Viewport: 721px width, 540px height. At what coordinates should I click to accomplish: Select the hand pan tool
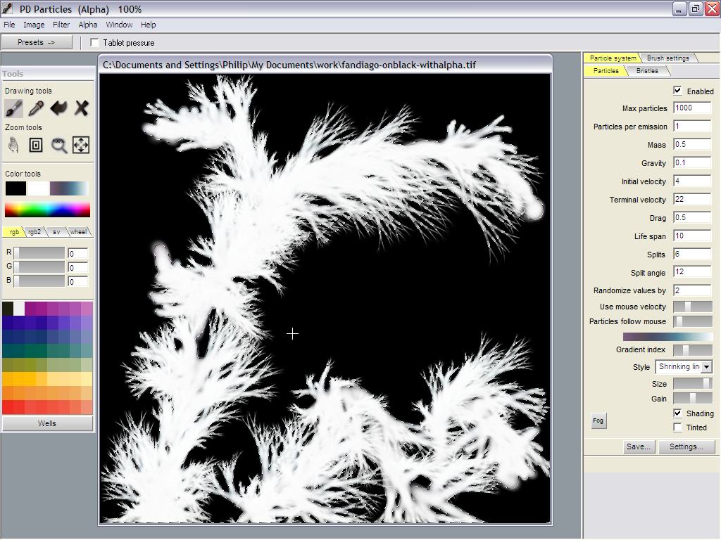(13, 145)
